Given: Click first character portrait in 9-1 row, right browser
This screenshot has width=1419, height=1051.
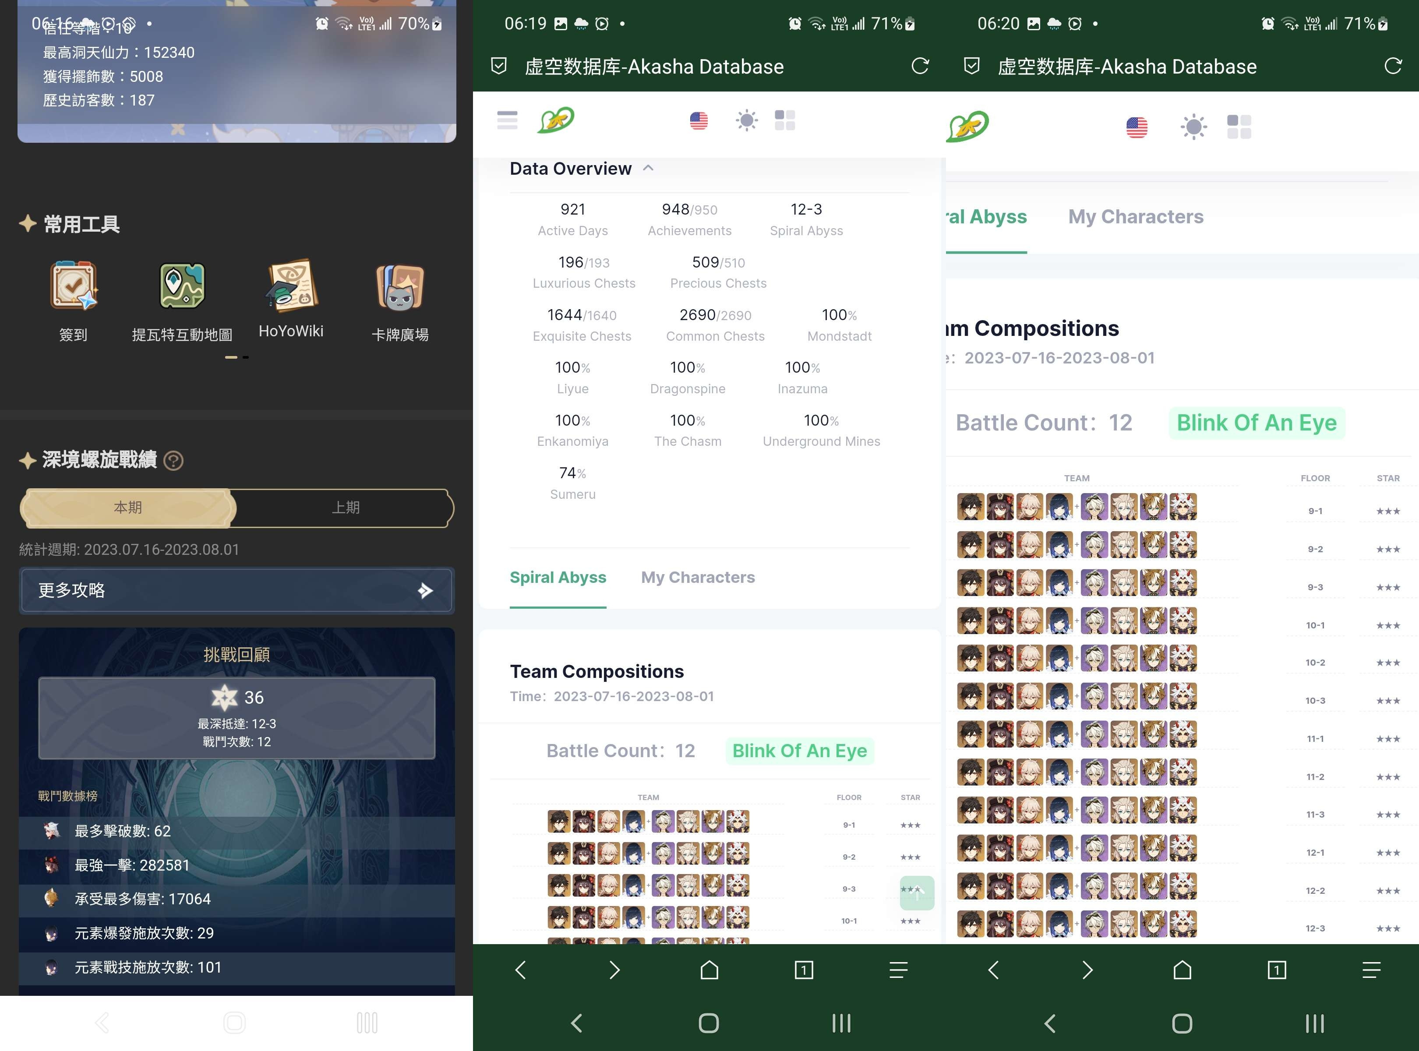Looking at the screenshot, I should pyautogui.click(x=971, y=507).
